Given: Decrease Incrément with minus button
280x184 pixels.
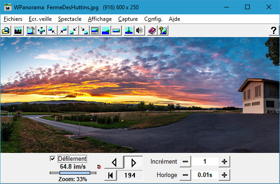Looking at the screenshot, I should 186,162.
